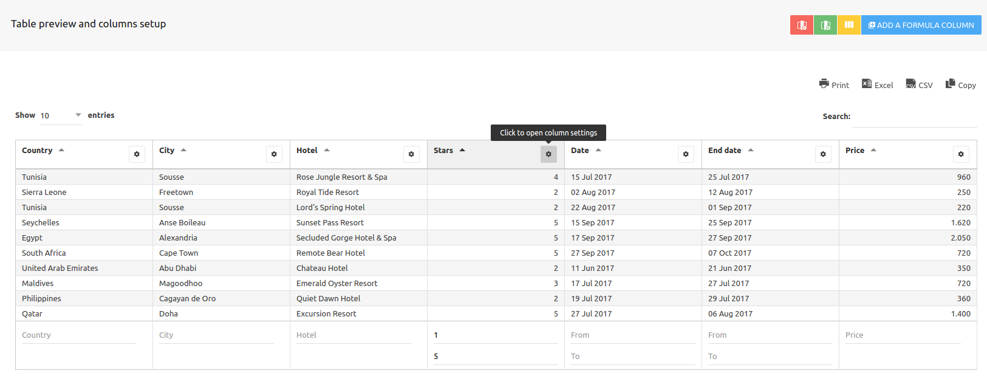Click the Rose Jungle Resort & Spa cell
This screenshot has height=376, width=987.
coord(358,177)
